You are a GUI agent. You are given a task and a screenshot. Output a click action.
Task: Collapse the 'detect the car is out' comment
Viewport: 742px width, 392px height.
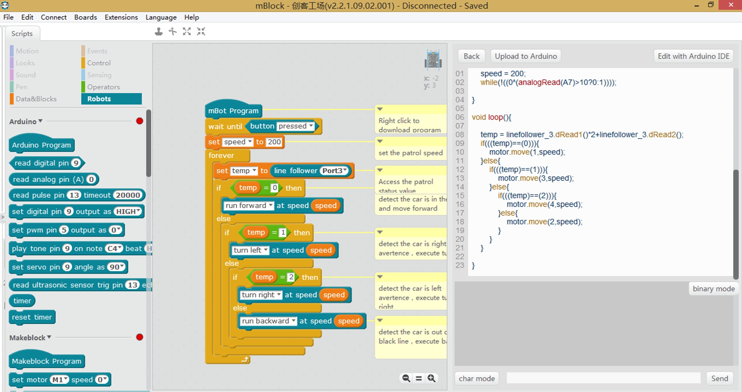pos(380,320)
